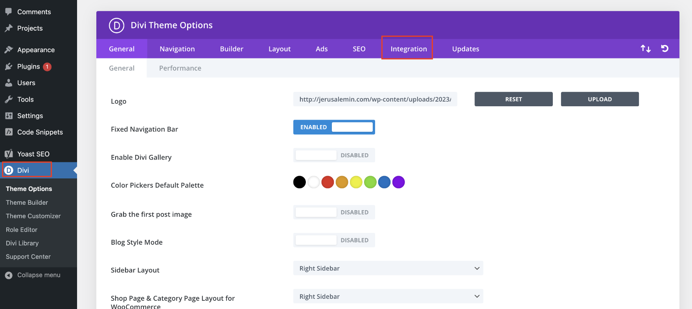Open the Yoast SEO menu
The image size is (692, 309).
(x=33, y=154)
